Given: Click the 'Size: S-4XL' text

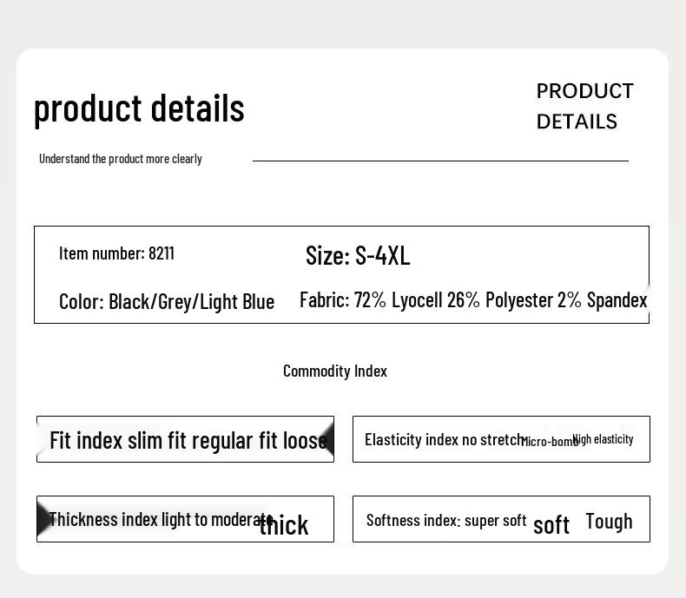Looking at the screenshot, I should click(358, 255).
